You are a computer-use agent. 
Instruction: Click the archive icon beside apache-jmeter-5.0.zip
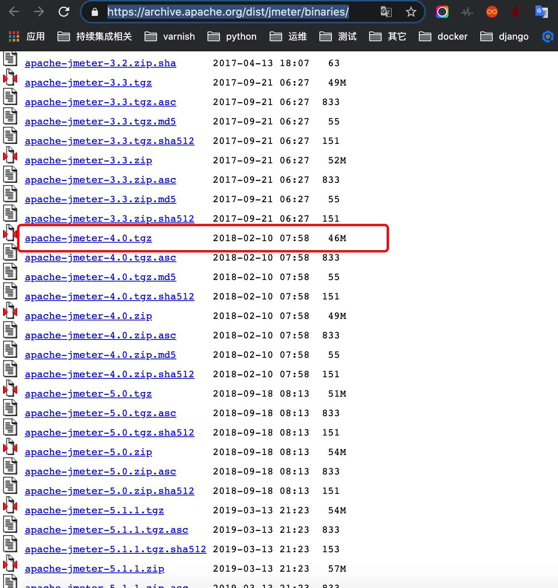coord(10,448)
